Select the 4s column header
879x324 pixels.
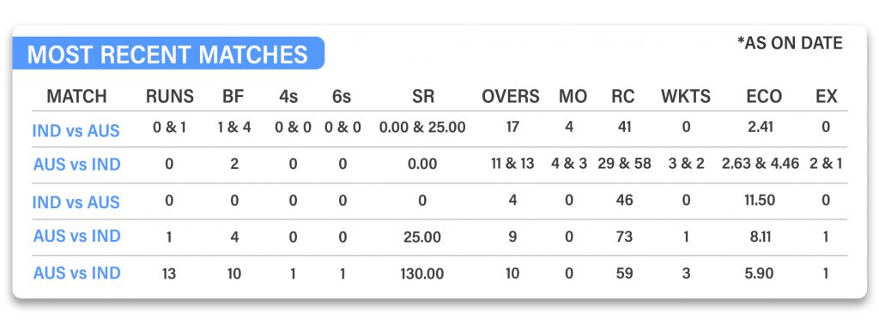288,96
